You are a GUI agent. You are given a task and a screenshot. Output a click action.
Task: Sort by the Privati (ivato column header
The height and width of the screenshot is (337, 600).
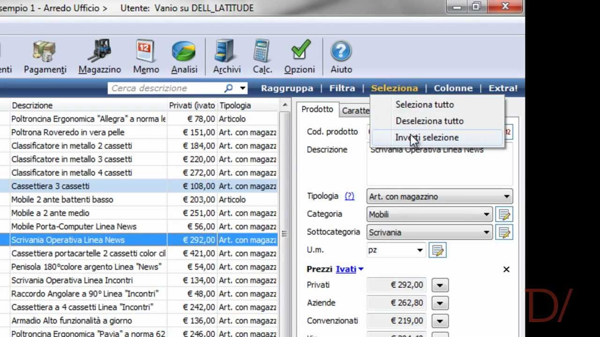point(192,105)
